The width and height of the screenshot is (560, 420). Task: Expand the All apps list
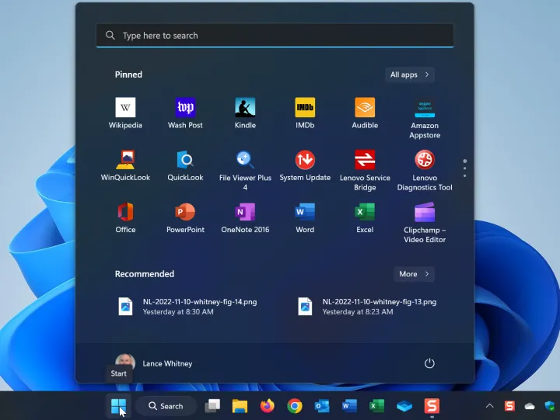click(x=409, y=75)
